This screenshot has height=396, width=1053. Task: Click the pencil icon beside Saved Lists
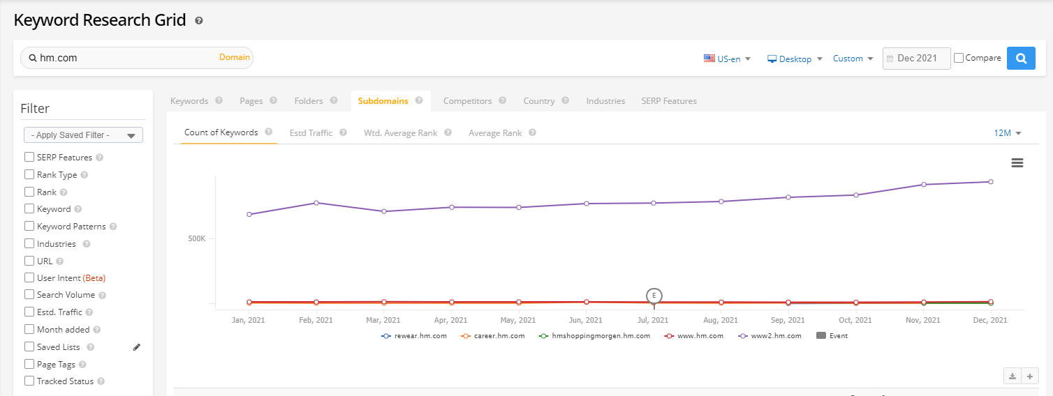tap(137, 347)
